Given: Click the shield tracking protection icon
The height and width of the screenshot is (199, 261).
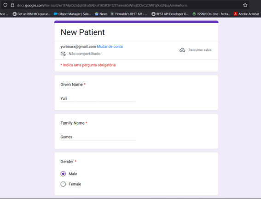Looking at the screenshot, I should 6,5.
